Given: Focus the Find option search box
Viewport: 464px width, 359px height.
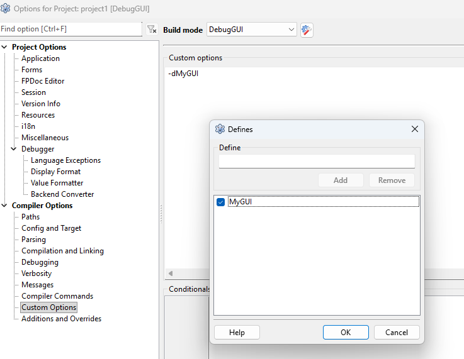Looking at the screenshot, I should click(71, 29).
